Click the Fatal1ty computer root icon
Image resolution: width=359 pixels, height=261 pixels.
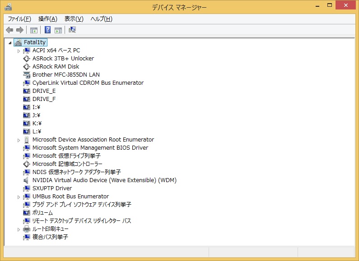tap(18, 42)
